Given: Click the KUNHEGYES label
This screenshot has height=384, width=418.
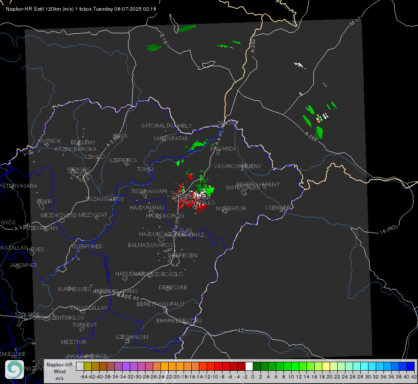Looking at the screenshot, I should [x=74, y=289].
